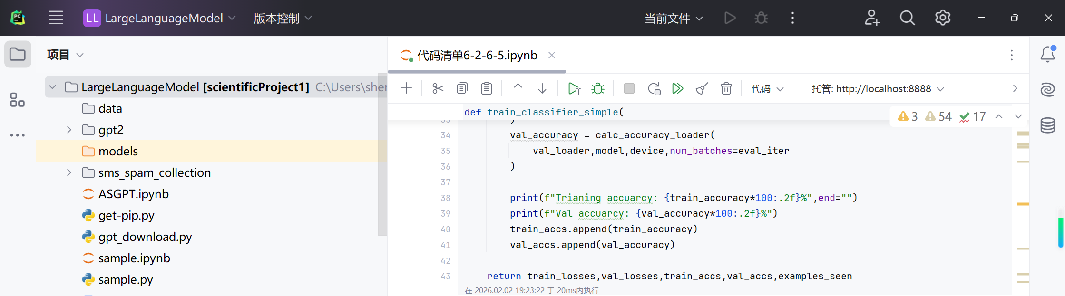Open the 版本控制 menu
Screen dimensions: 1065x296
coord(283,18)
